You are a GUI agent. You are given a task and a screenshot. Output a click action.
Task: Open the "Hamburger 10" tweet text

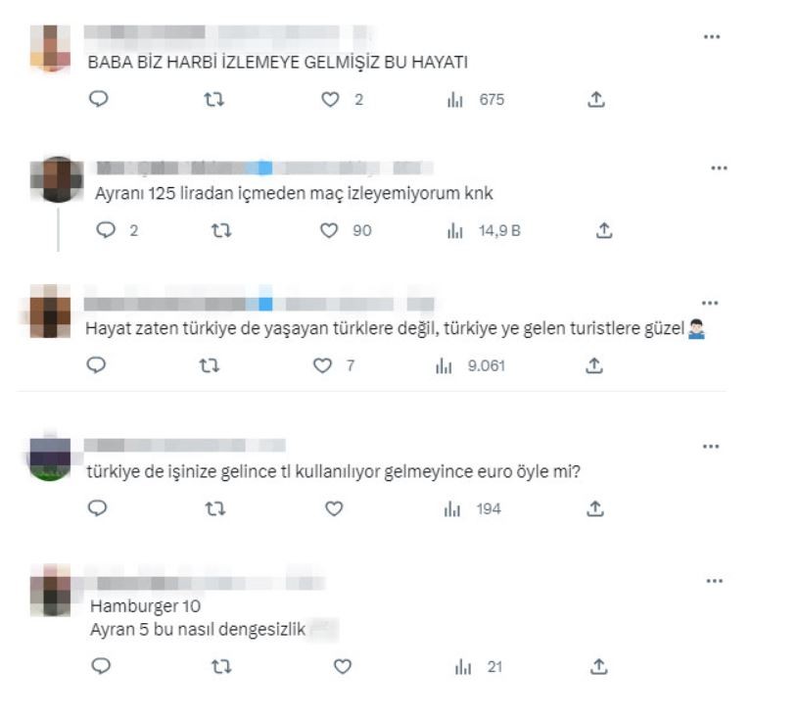point(198,617)
